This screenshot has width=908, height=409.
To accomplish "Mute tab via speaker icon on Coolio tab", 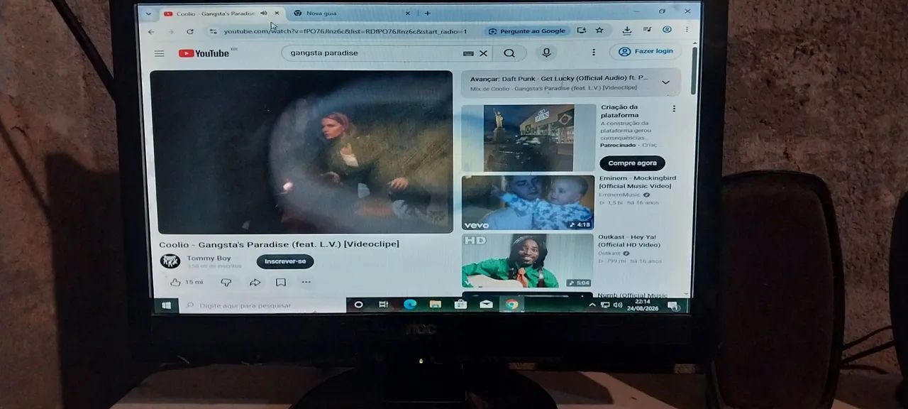I will coord(264,13).
